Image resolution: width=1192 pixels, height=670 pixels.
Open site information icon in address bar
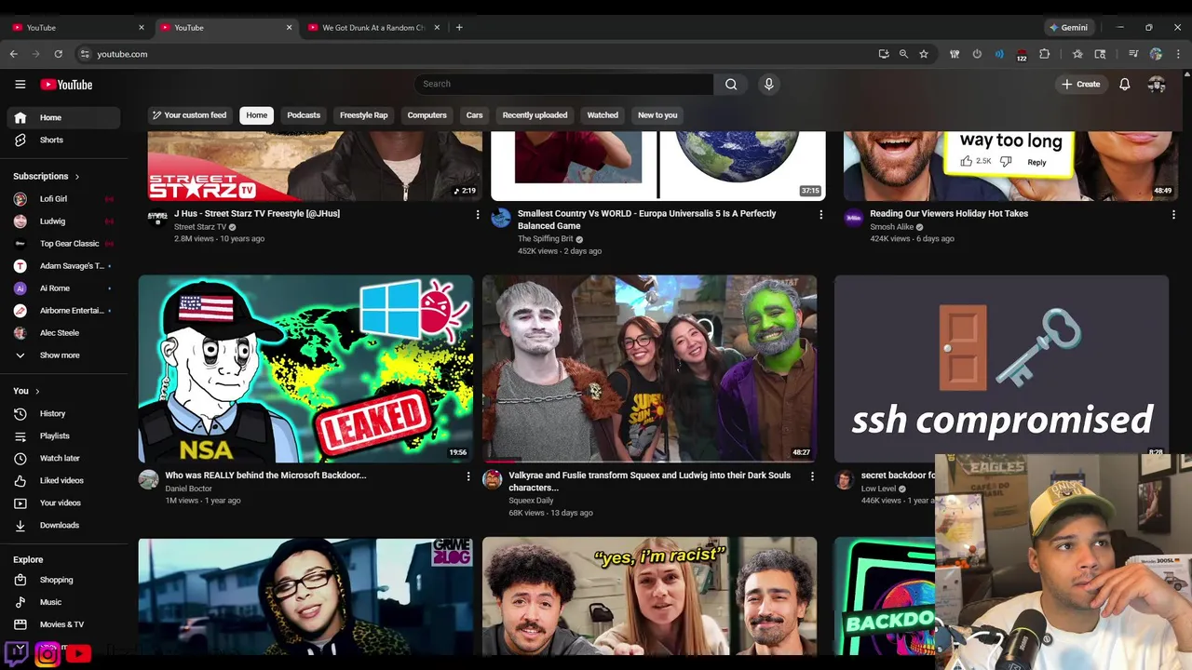tap(85, 54)
